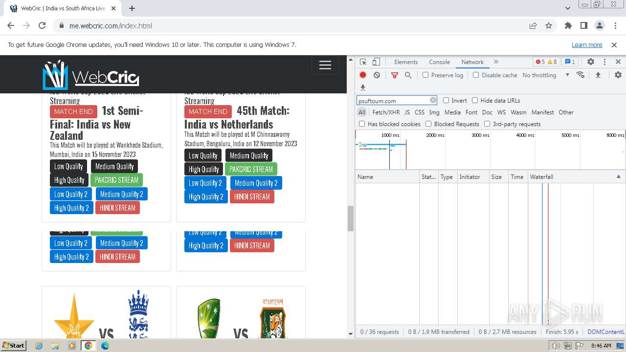The height and width of the screenshot is (352, 626).
Task: Sort by Waterfall column arrow
Action: 618,176
